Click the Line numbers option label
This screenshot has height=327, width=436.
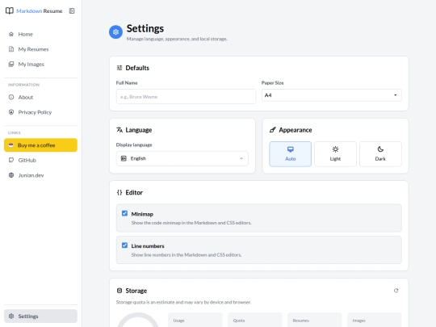148,246
